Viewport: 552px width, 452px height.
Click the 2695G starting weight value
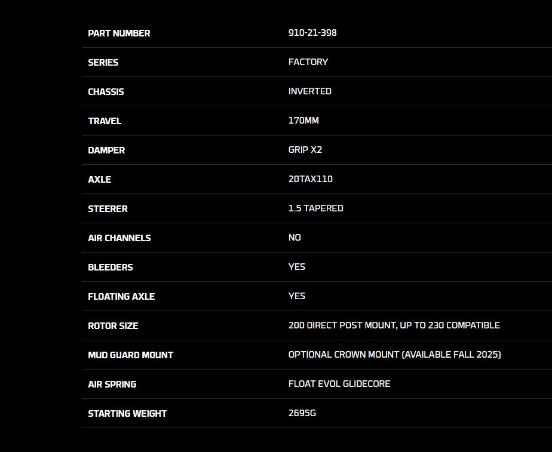point(302,413)
